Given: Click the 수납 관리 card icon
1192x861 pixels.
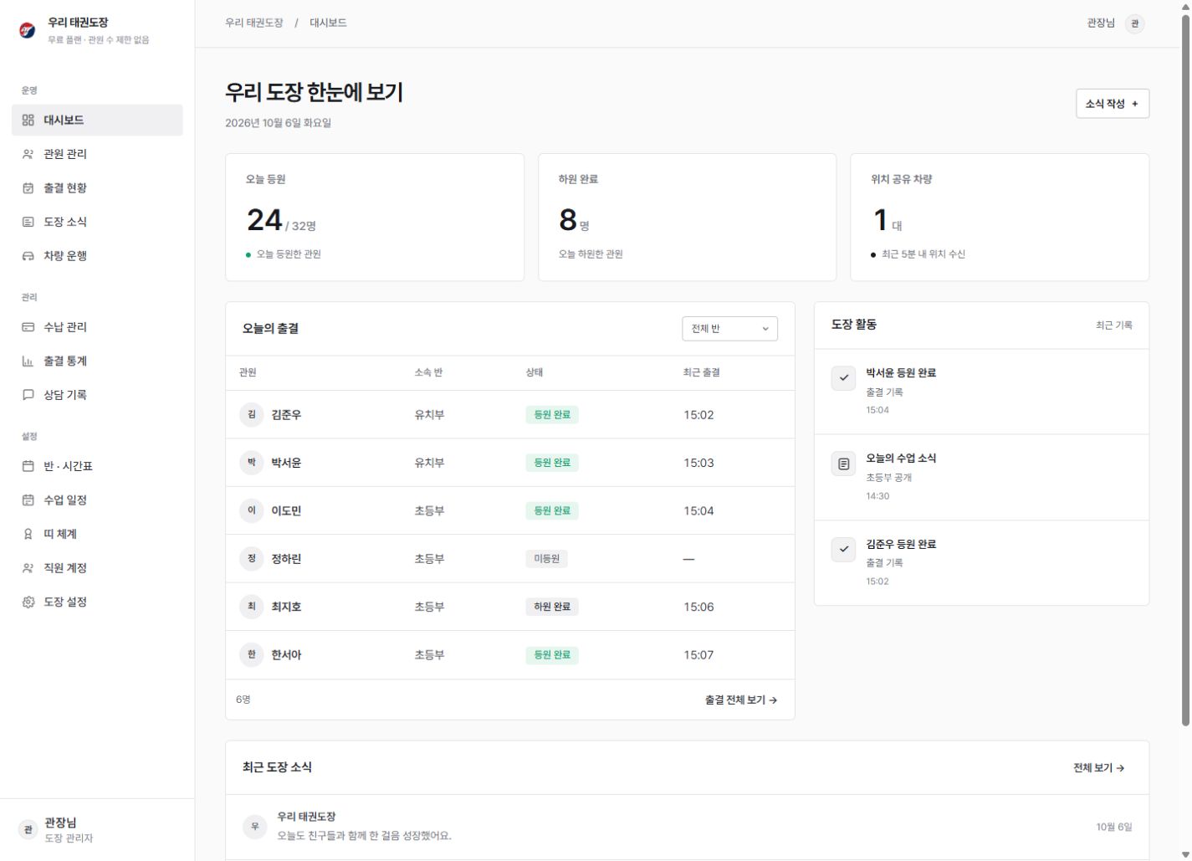Looking at the screenshot, I should pos(28,327).
